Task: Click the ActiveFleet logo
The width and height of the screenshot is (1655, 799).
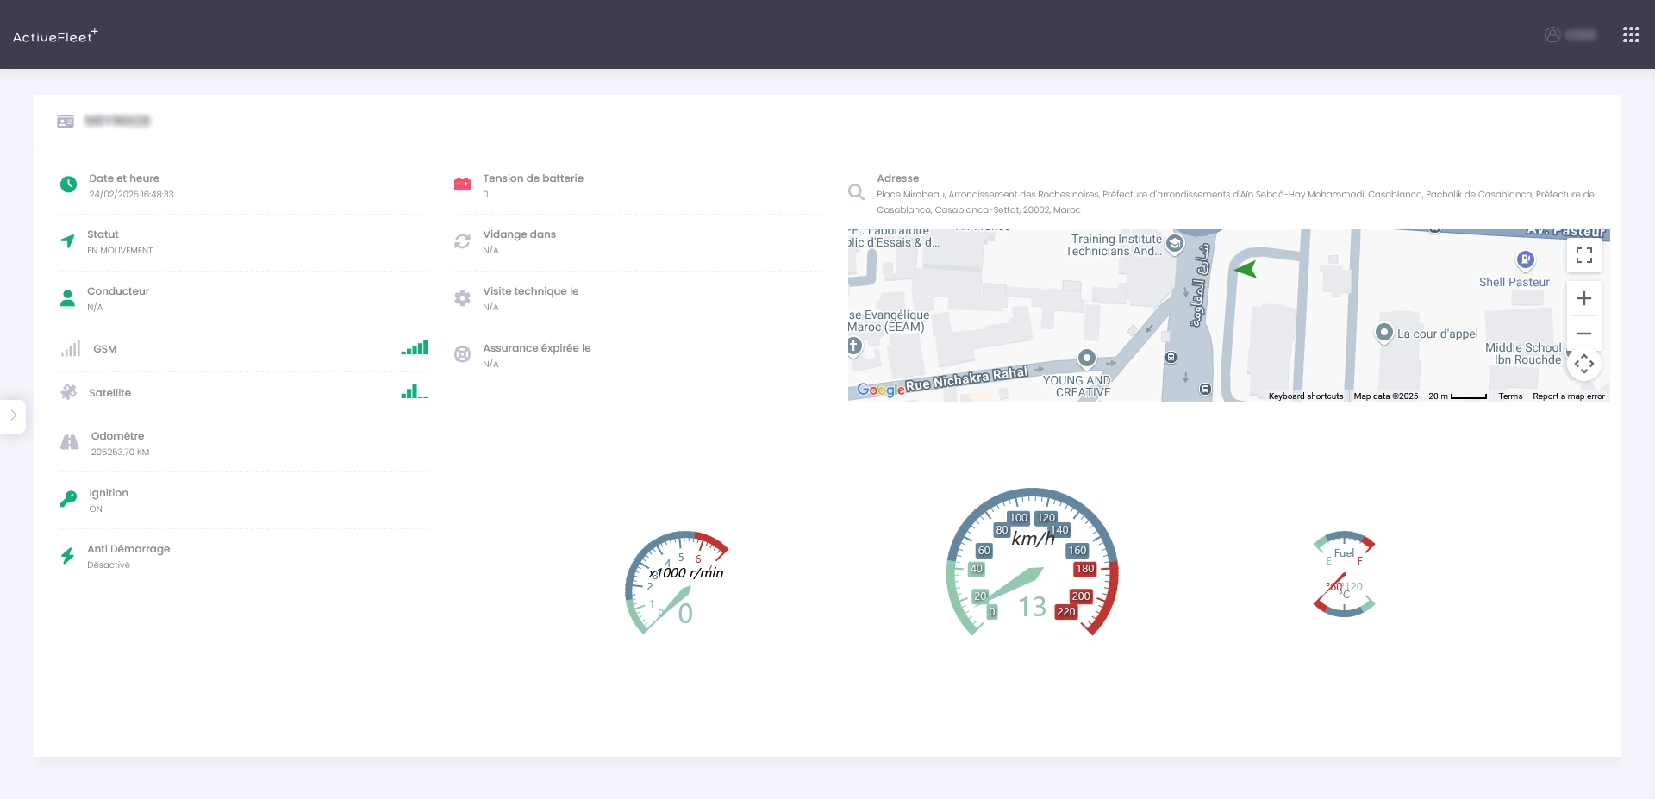Action: pos(55,36)
